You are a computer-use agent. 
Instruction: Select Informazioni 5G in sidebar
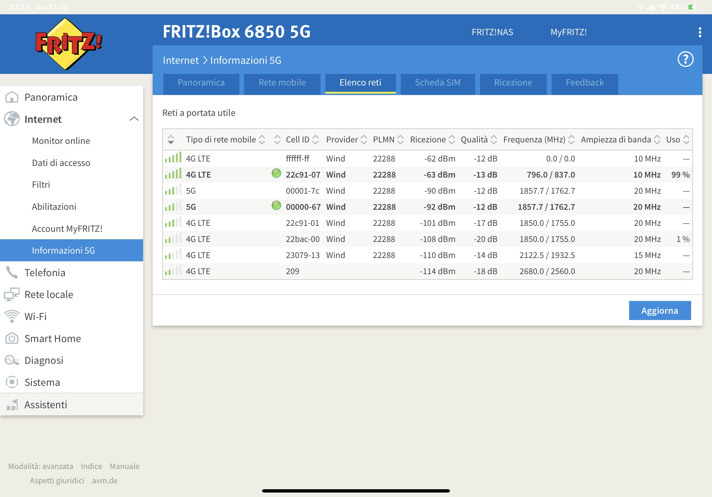tap(71, 250)
